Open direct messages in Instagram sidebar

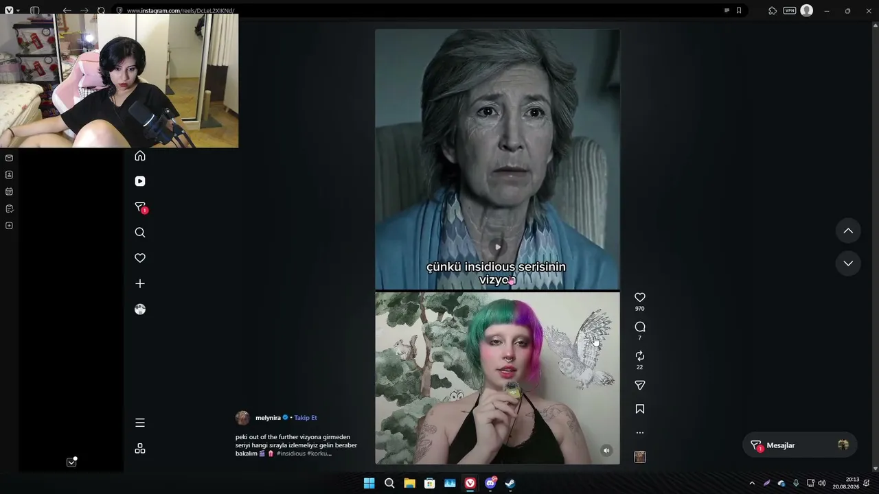[140, 207]
